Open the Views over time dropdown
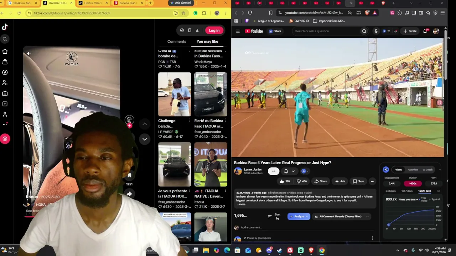This screenshot has width=456, height=256. click(x=409, y=200)
